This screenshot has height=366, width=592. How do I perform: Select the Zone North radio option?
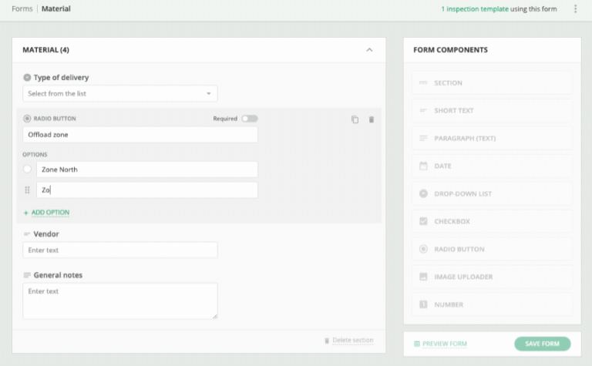[28, 169]
